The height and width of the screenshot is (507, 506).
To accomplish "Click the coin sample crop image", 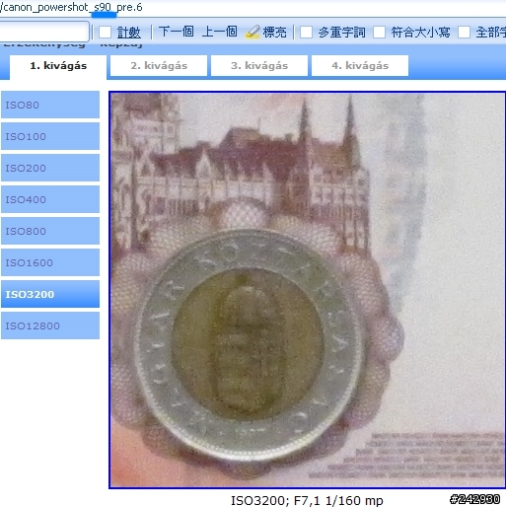I will coord(307,290).
